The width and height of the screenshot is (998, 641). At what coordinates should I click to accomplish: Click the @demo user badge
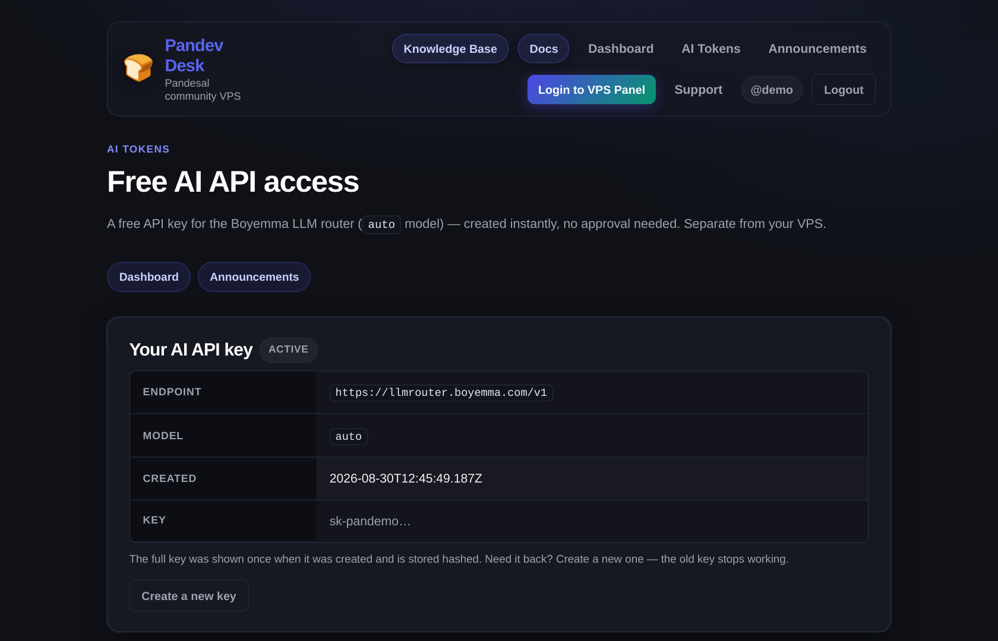[x=772, y=90]
